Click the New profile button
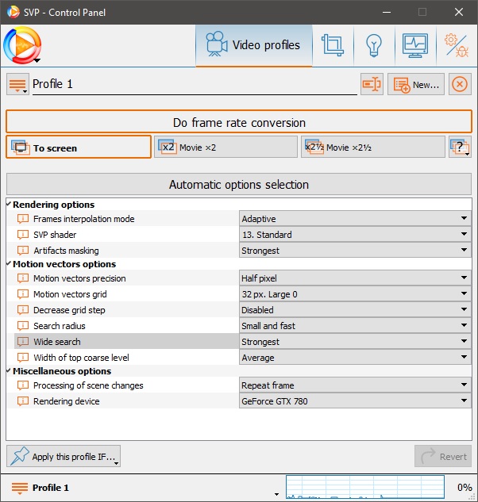The width and height of the screenshot is (478, 502). [x=416, y=84]
